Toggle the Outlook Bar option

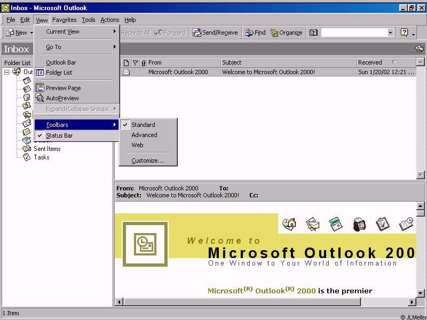point(77,62)
